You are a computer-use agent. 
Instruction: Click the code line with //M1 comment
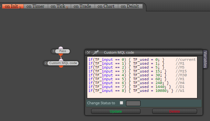coord(136,63)
